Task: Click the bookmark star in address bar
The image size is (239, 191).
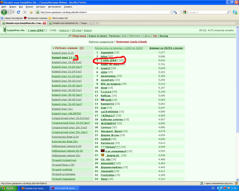Action: (x=171, y=12)
